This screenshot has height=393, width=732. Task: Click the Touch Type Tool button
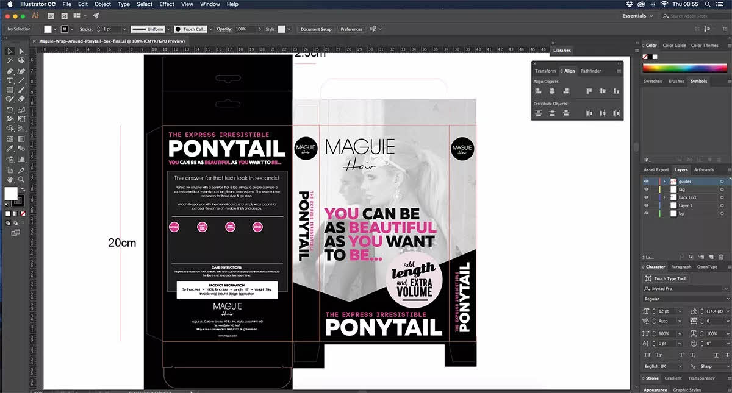coord(667,278)
